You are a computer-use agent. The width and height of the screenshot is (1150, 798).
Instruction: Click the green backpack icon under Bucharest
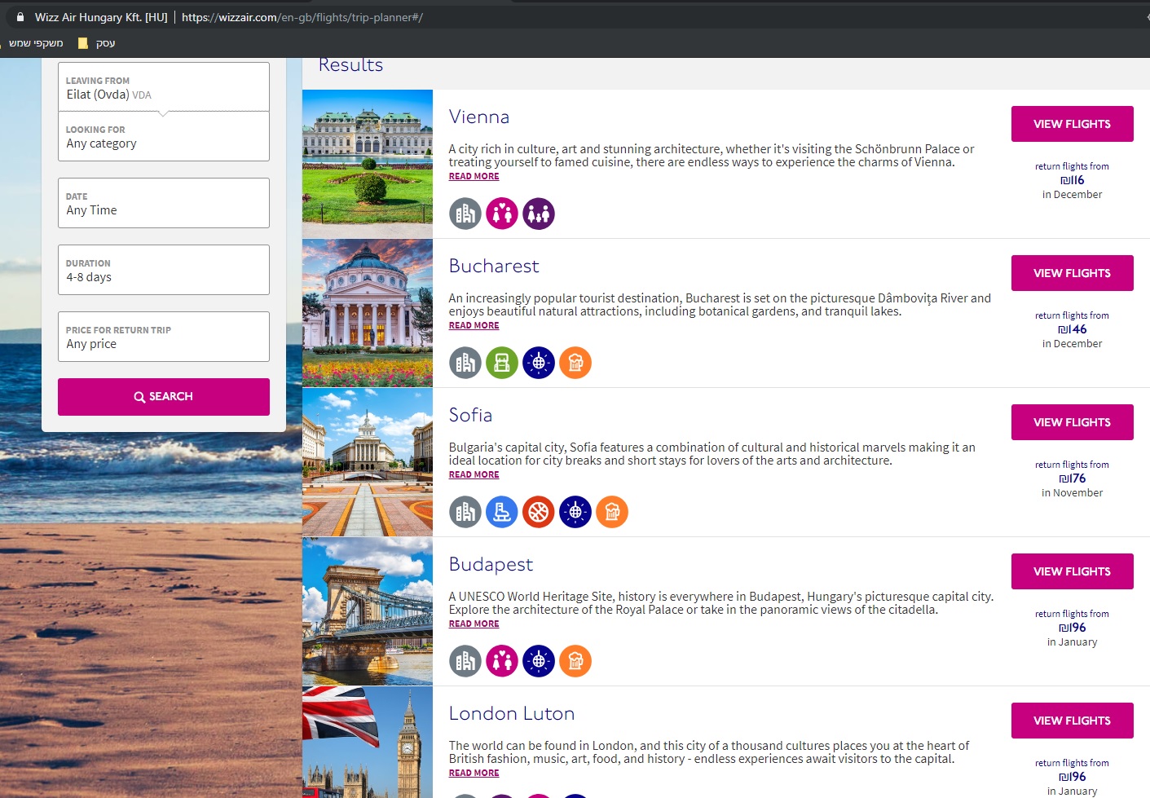point(502,363)
